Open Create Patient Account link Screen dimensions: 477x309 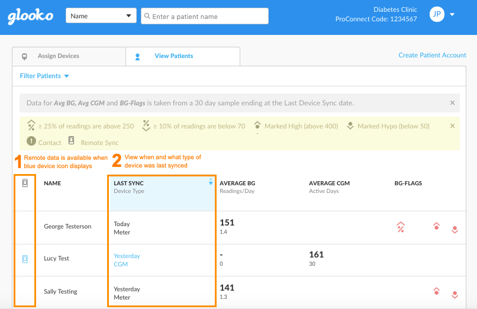432,55
